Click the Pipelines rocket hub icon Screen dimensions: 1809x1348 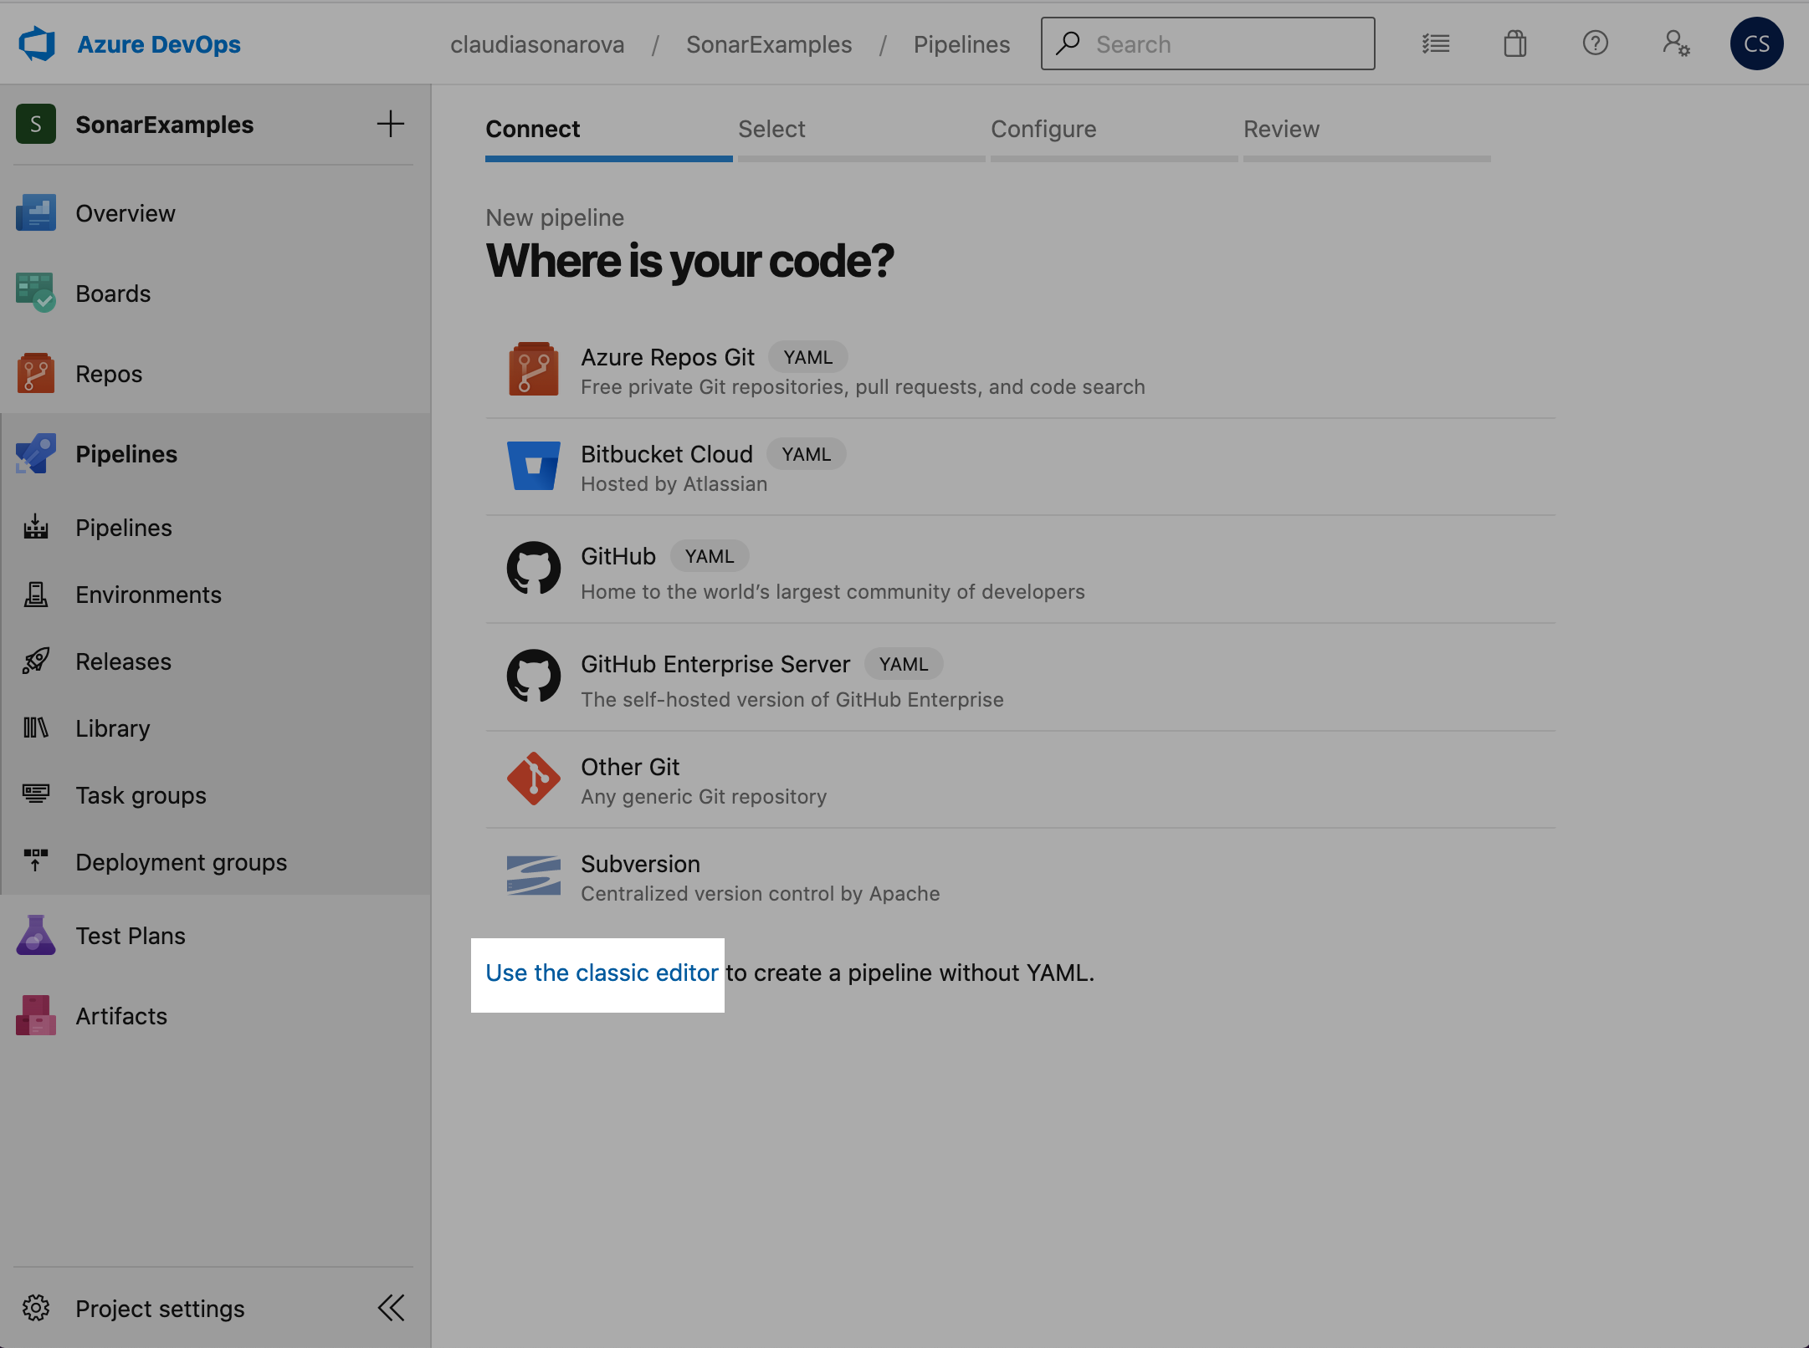pos(36,454)
